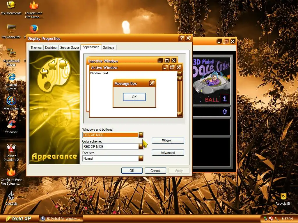Open CCleaner desktop shortcut
Viewport: 298px width, 223px height.
(x=11, y=127)
